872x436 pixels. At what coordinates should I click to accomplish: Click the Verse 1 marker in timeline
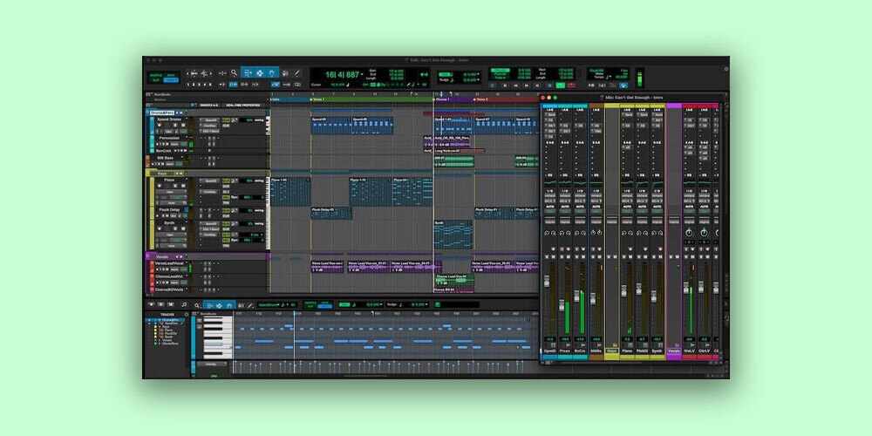pyautogui.click(x=316, y=99)
